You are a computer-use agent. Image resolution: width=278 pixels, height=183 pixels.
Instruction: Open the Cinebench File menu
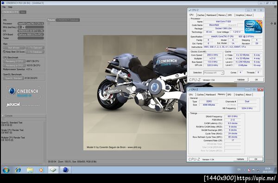point(4,7)
